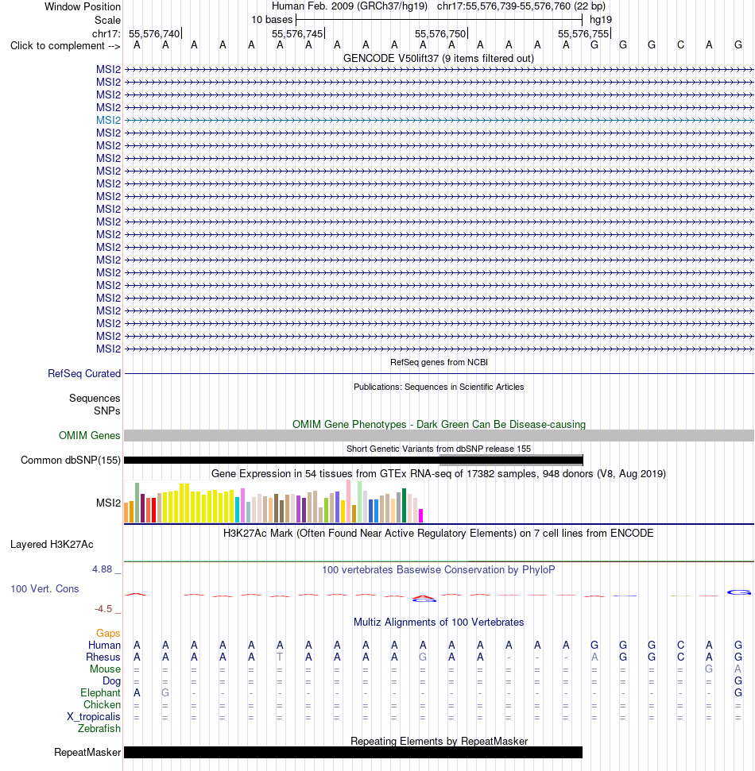Click 'Click to complement -->' label
Screen dimensions: 755x771
coord(65,46)
